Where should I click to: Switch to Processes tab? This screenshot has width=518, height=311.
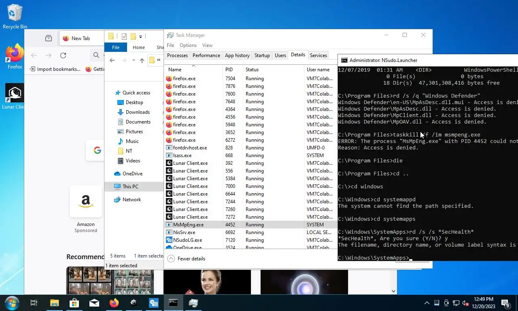click(x=177, y=55)
